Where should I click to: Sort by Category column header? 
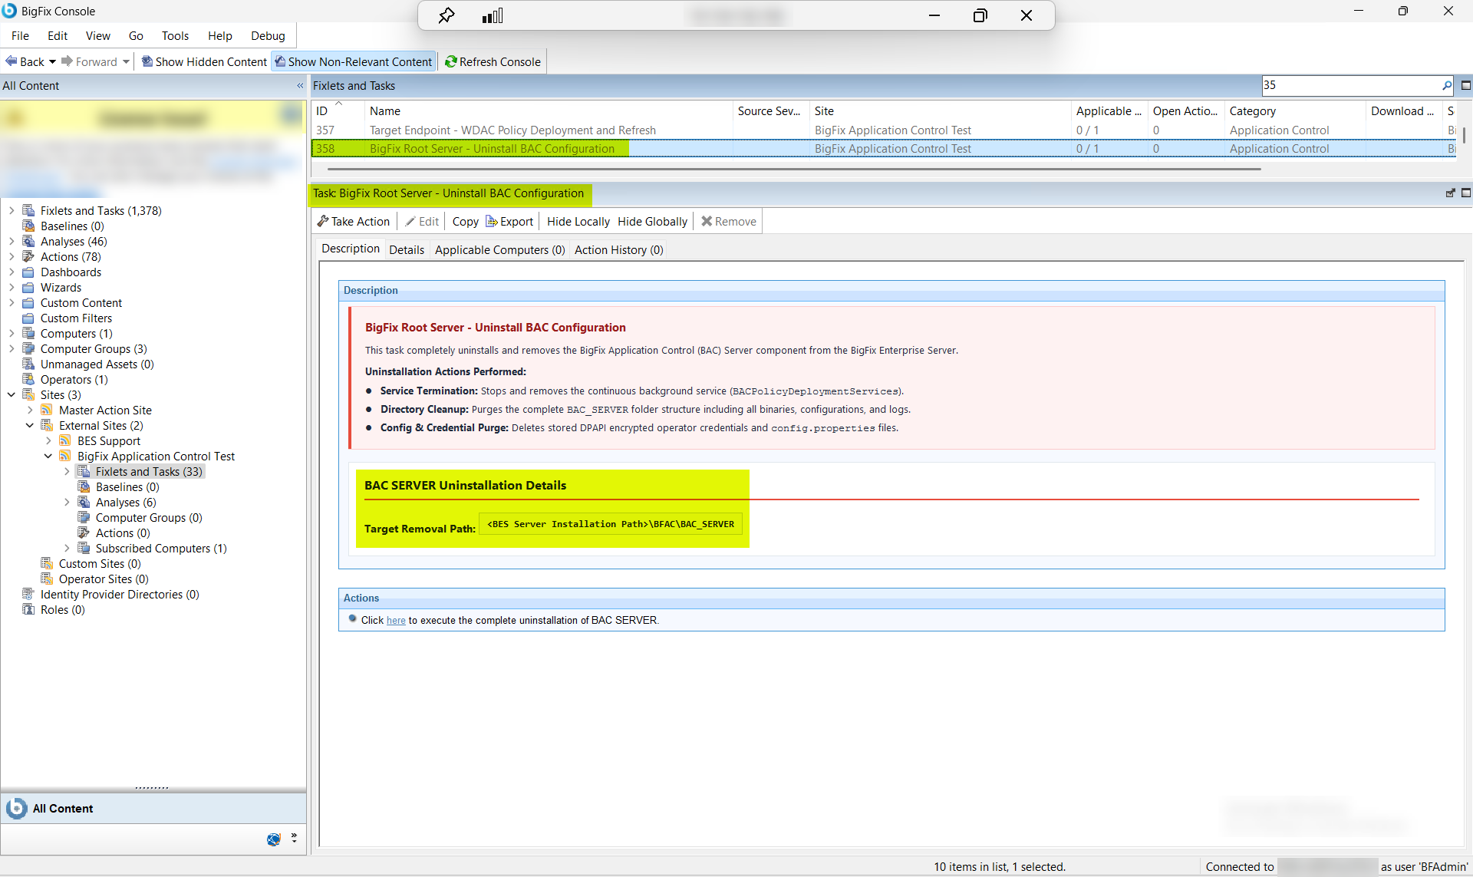click(x=1295, y=110)
